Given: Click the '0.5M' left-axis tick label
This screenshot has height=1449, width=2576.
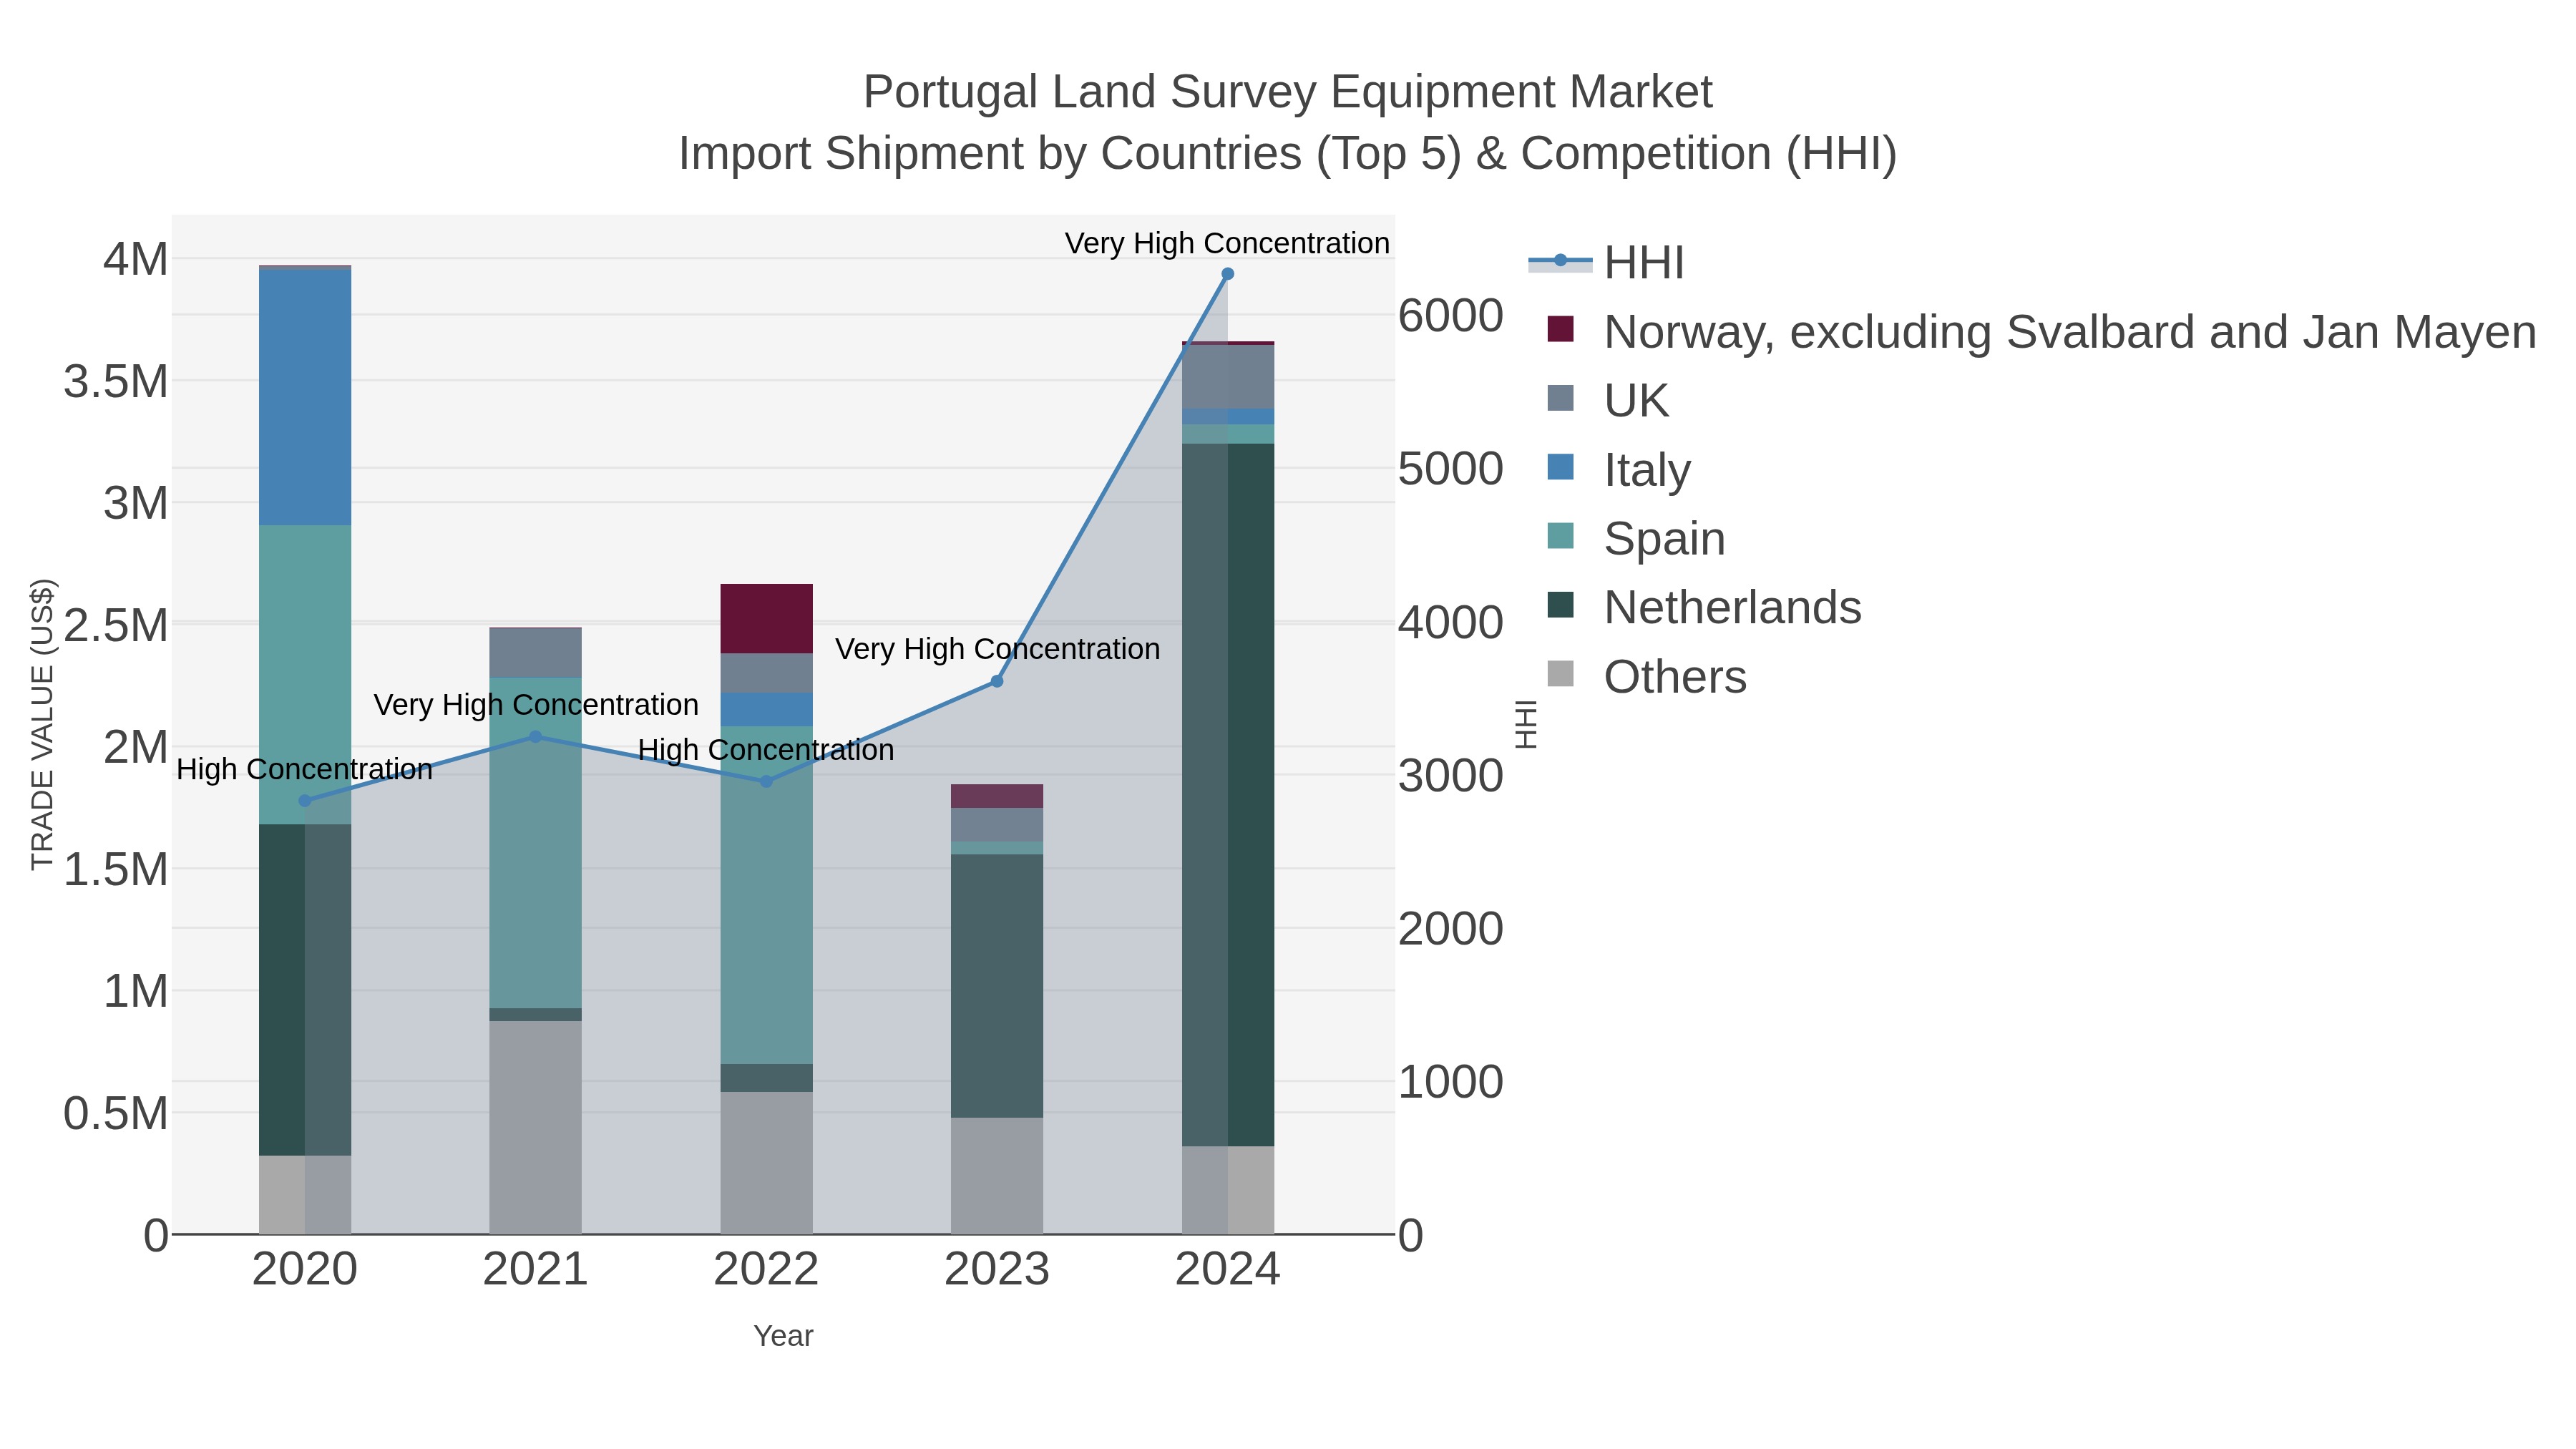Looking at the screenshot, I should tap(116, 1113).
